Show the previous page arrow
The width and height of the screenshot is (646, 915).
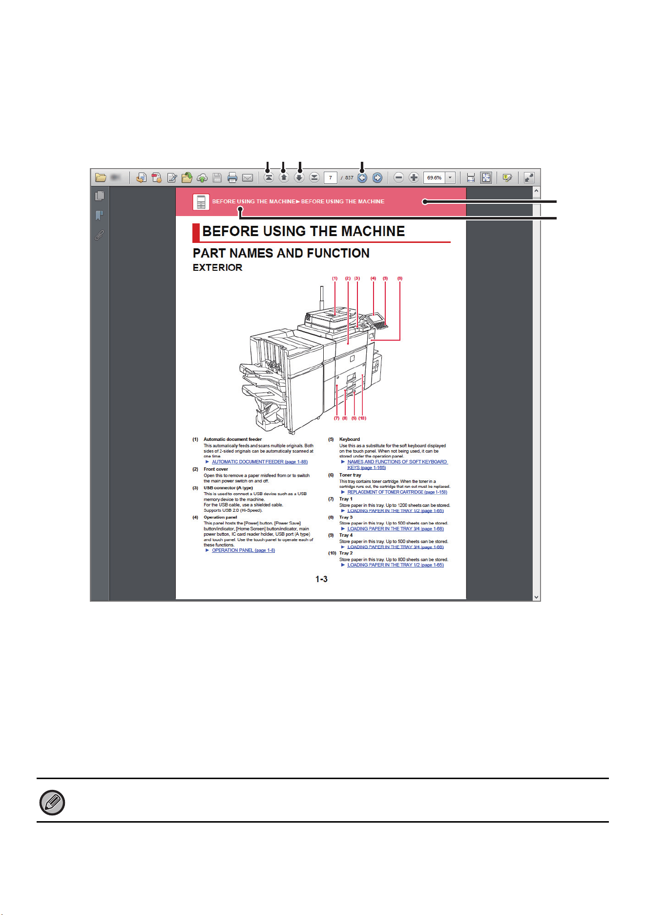[x=284, y=178]
